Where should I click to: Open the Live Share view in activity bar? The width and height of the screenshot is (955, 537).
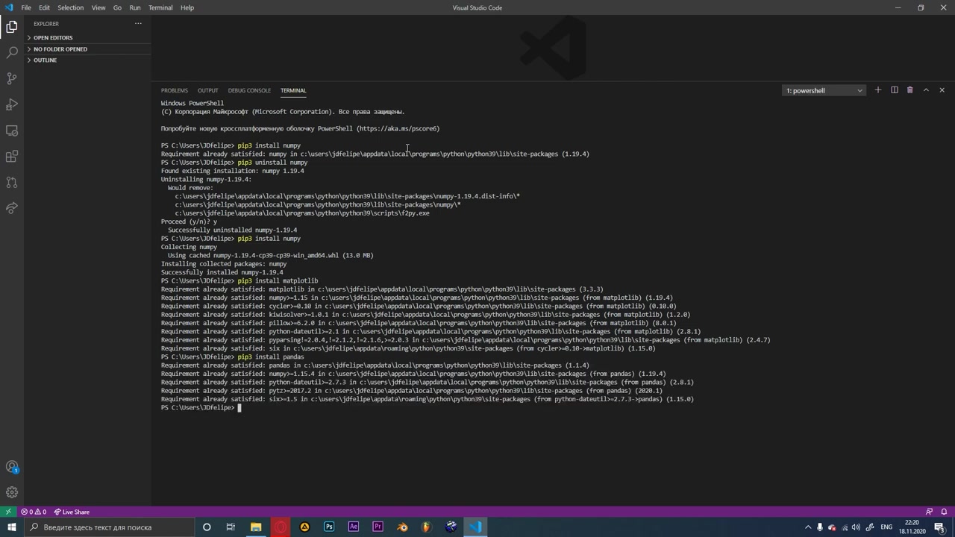[x=12, y=208]
